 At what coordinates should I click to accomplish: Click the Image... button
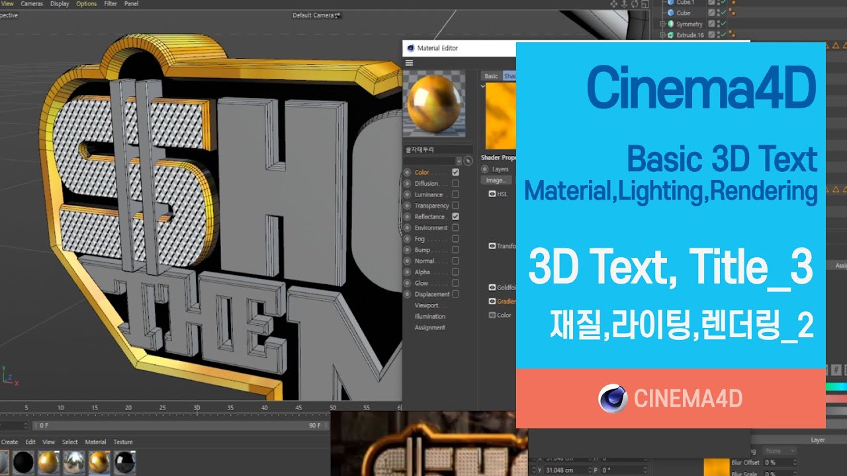(x=496, y=180)
